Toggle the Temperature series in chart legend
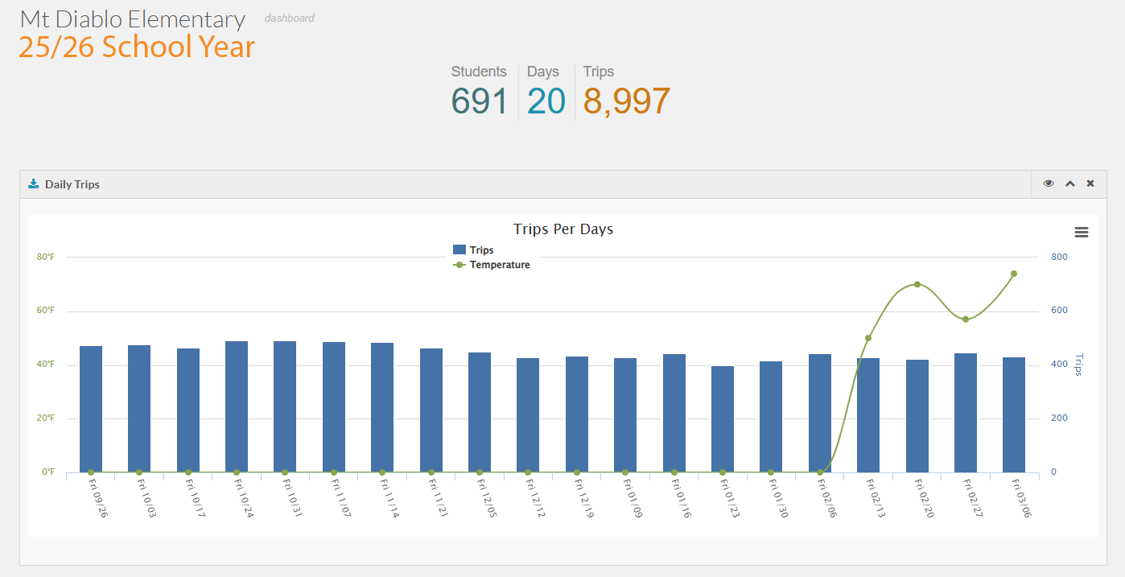Image resolution: width=1125 pixels, height=577 pixels. pyautogui.click(x=499, y=265)
